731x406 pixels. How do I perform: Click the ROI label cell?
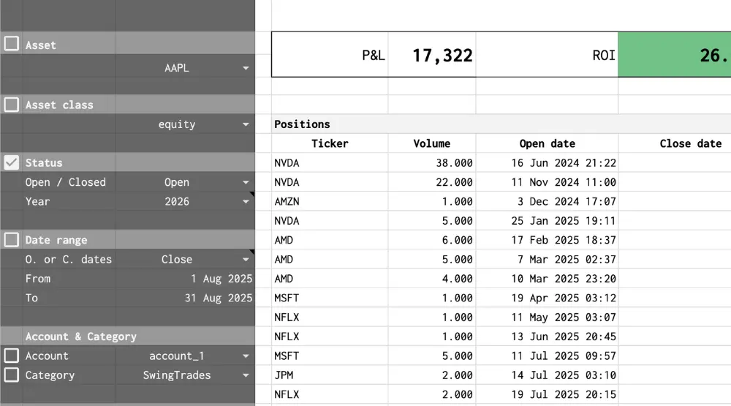(x=547, y=55)
